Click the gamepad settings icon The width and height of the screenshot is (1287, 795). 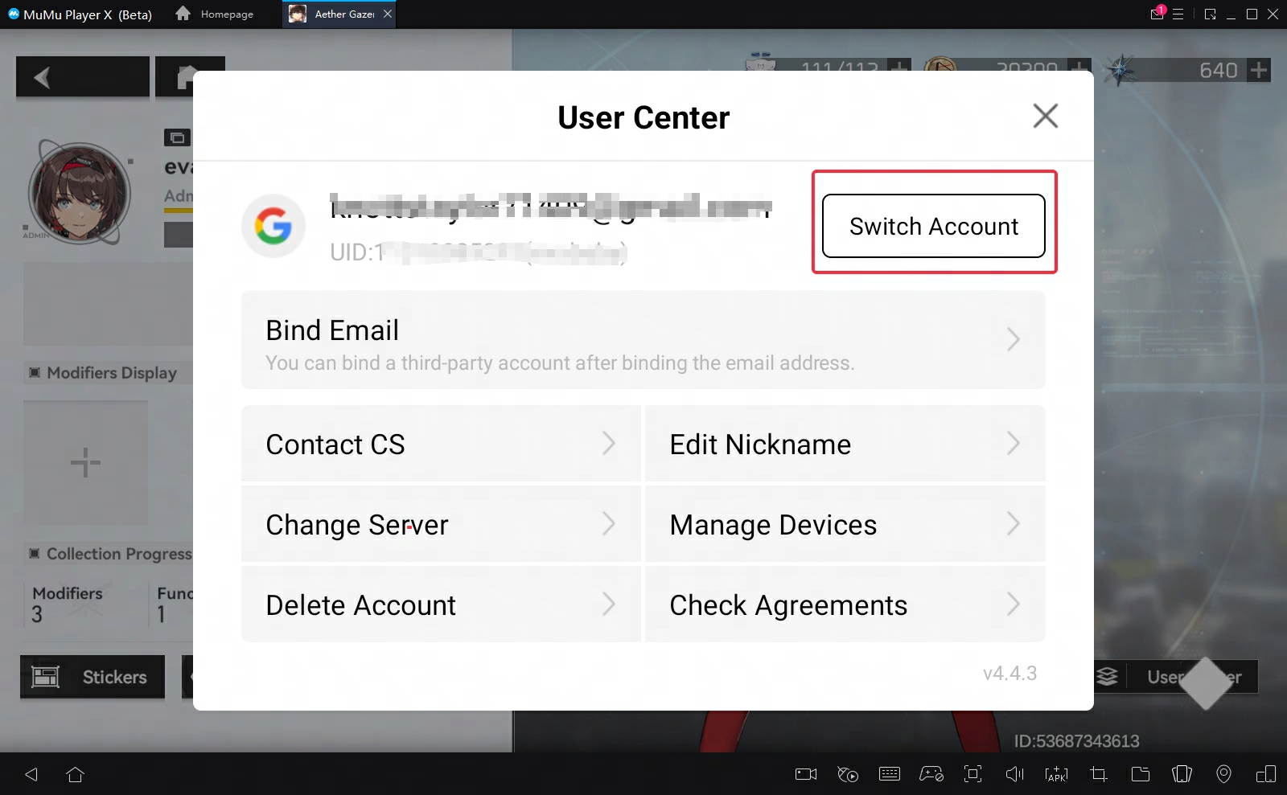tap(931, 774)
